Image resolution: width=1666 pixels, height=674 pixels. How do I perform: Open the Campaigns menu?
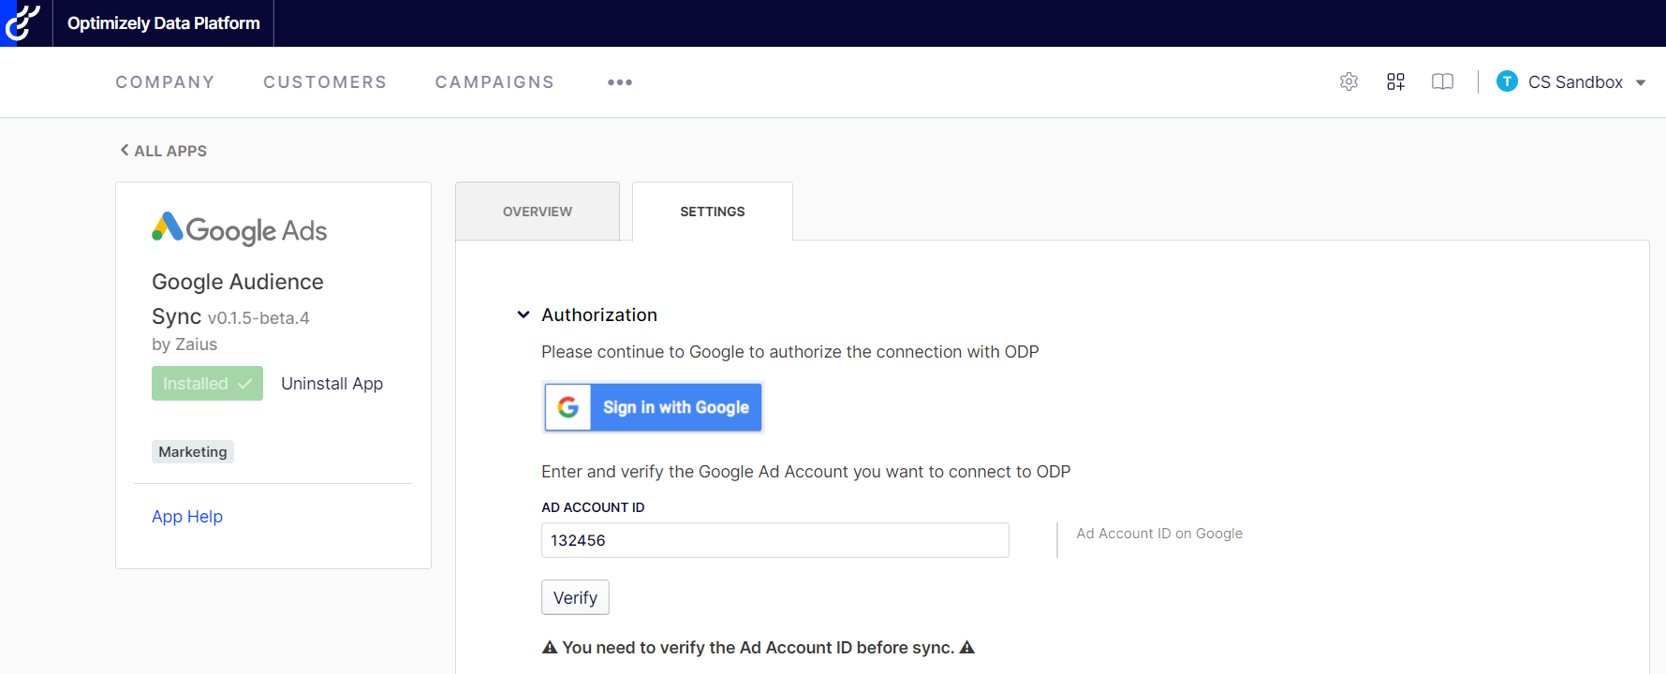[494, 82]
